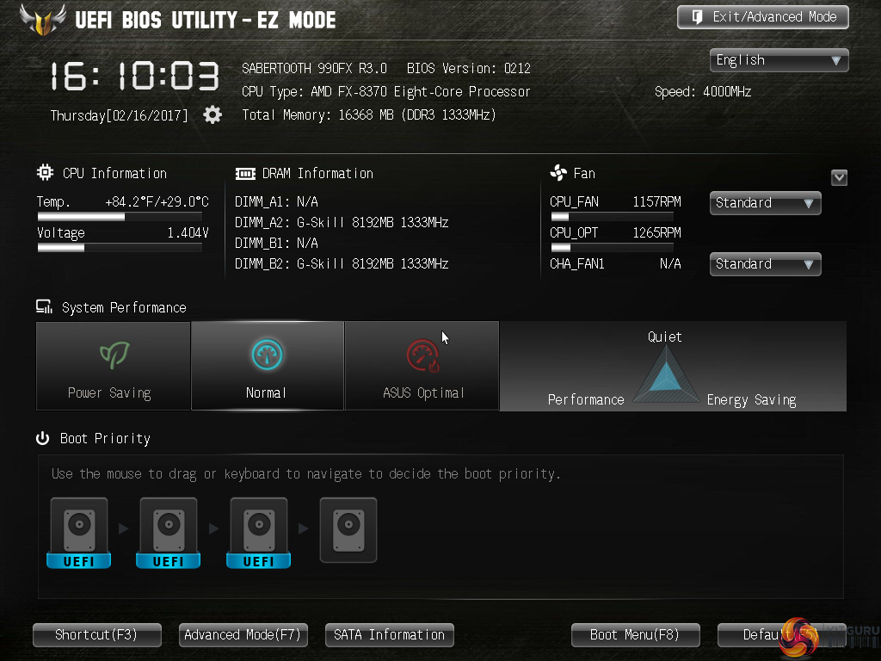
Task: Select the ASUS Optimal red gauge icon
Action: click(x=422, y=355)
